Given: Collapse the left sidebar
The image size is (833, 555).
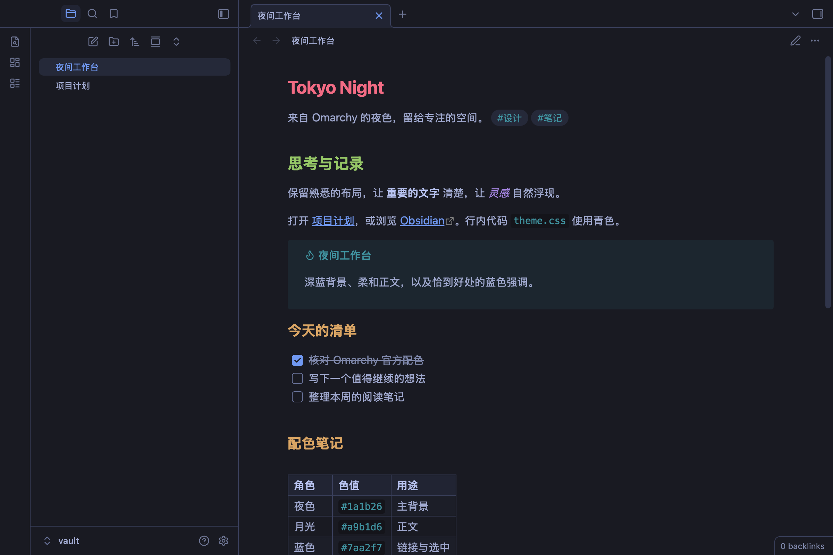Looking at the screenshot, I should click(224, 14).
